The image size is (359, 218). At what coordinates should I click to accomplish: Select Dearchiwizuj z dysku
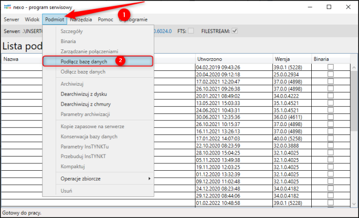(x=98, y=94)
